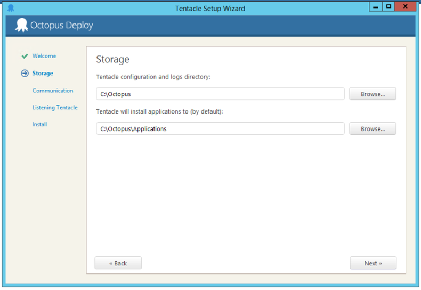
Task: Click the Octopus Deploy logo in the header
Action: pos(54,25)
